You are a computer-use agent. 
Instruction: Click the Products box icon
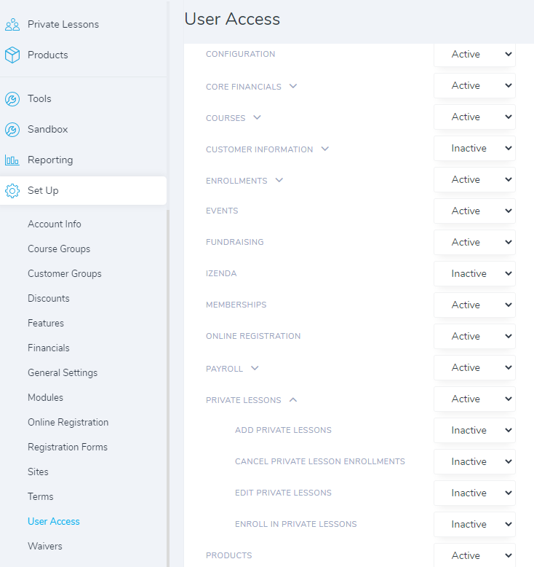[x=12, y=55]
